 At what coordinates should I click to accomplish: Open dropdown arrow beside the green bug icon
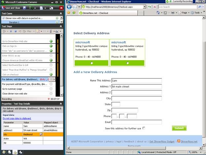click(35, 8)
